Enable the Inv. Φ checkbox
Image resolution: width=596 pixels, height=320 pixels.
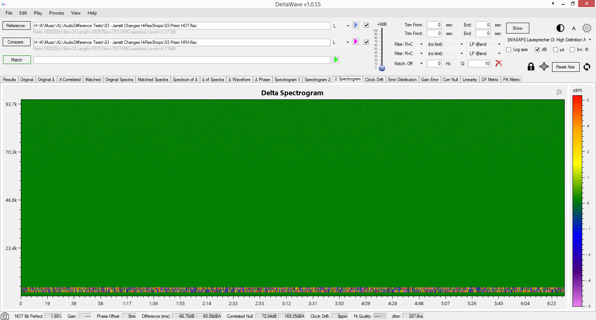click(x=572, y=49)
